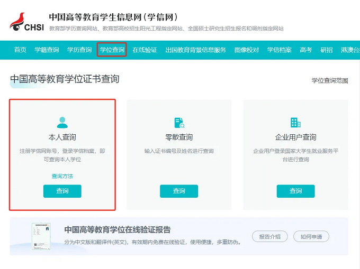Screen dimensions: 360x269
Task: Click the 中国高等教育学位证书查询 heading
Action: (x=65, y=79)
